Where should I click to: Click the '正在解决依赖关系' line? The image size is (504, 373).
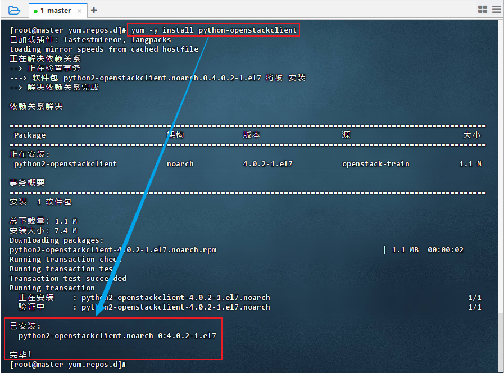pyautogui.click(x=45, y=58)
